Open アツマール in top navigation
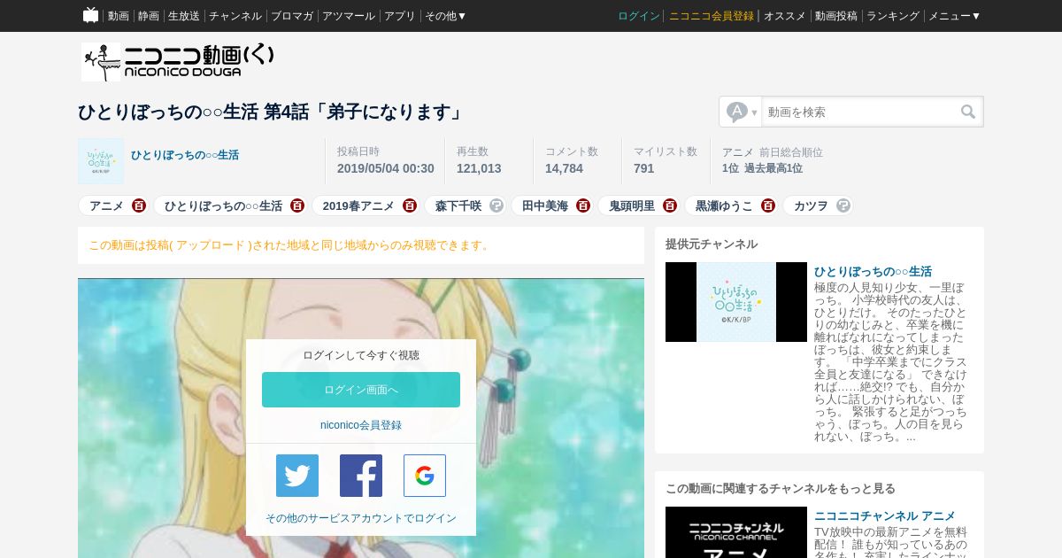Viewport: 1062px width, 558px height. 349,16
